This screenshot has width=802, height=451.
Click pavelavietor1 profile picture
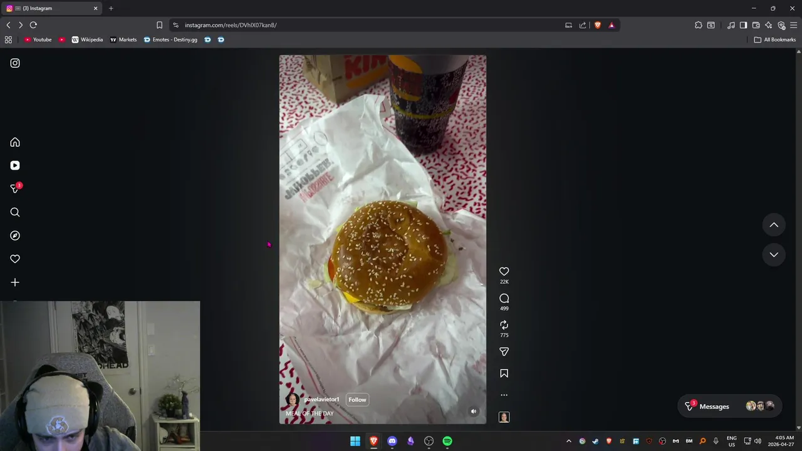click(292, 400)
